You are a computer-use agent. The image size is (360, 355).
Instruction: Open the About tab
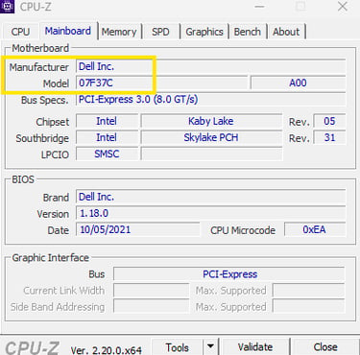tap(286, 32)
